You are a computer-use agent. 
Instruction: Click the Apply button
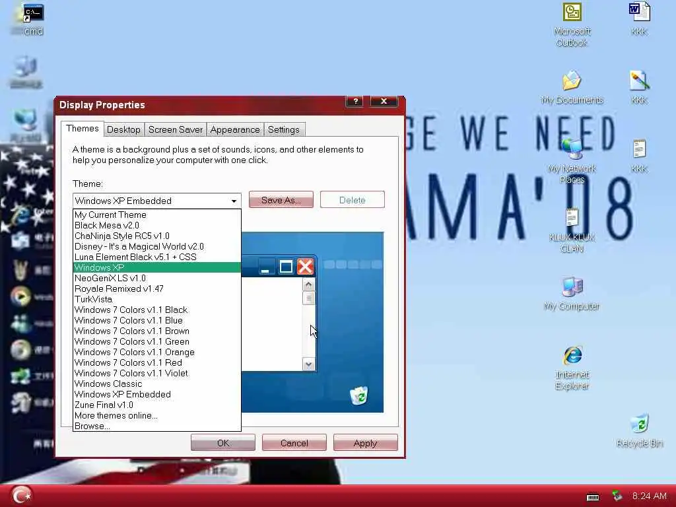coord(365,443)
